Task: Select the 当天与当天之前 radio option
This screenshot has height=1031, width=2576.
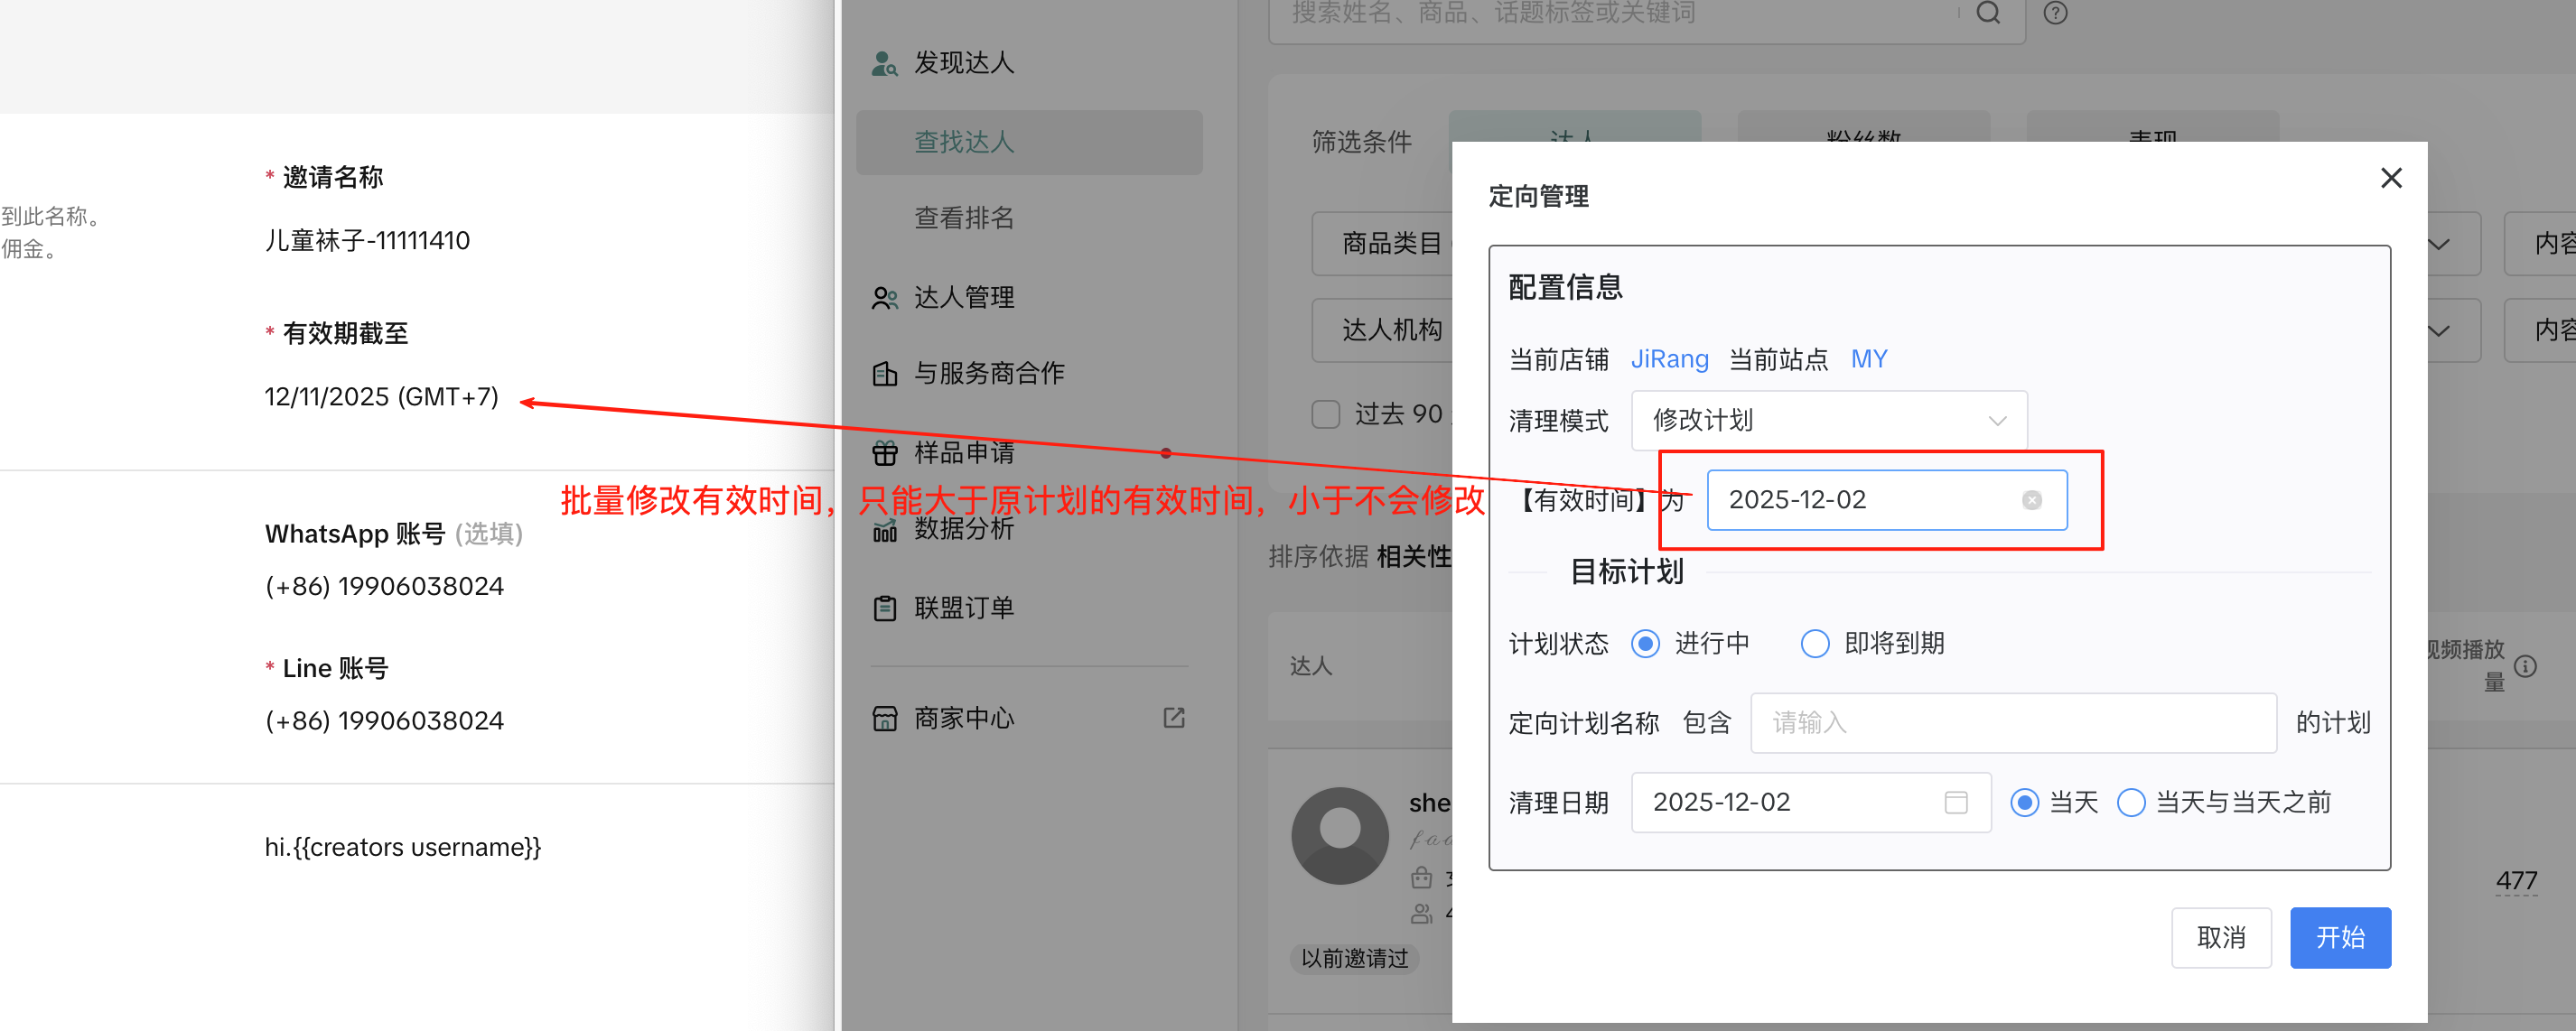Action: tap(2131, 802)
